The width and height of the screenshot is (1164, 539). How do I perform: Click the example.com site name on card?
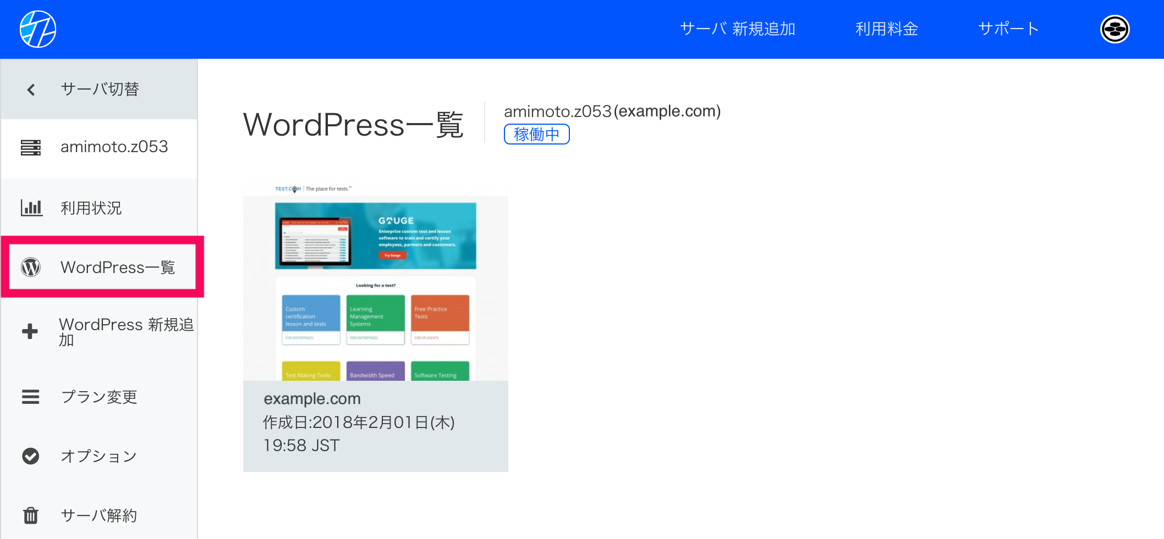tap(312, 398)
